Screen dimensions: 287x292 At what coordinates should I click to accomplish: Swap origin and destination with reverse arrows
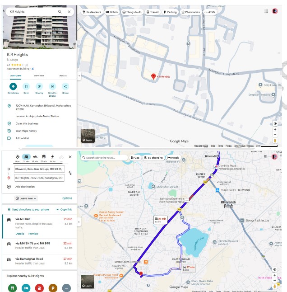pos(70,173)
